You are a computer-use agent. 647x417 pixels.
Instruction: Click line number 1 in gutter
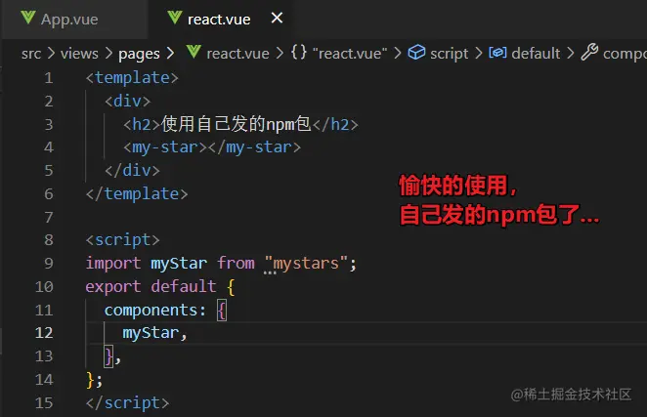point(49,78)
